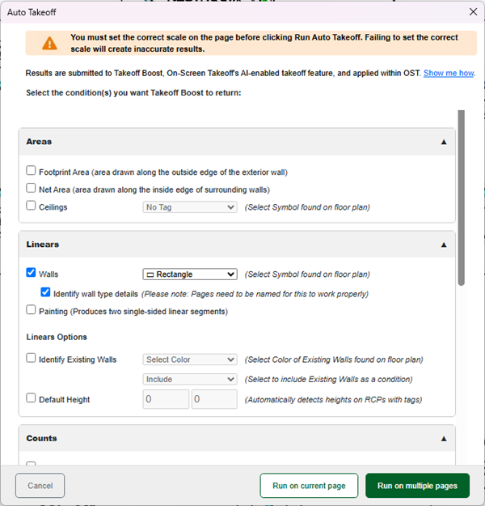This screenshot has height=506, width=485.
Task: Disable Identify wall type details
Action: 45,292
